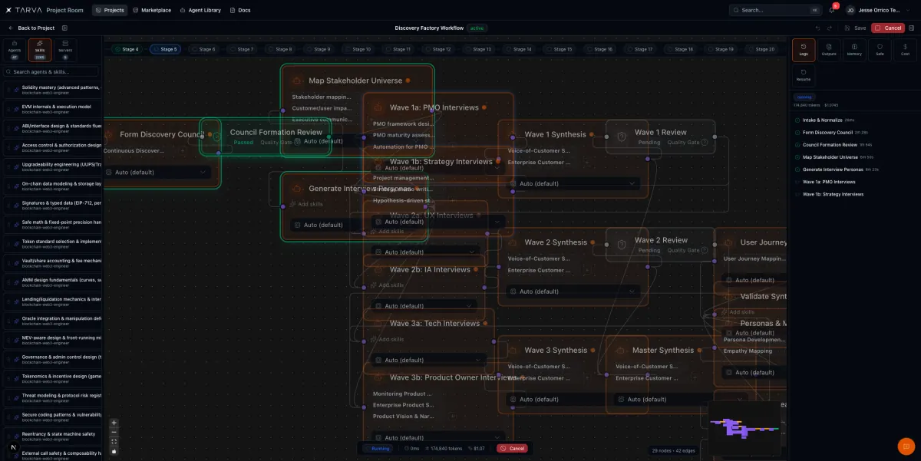This screenshot has height=461, width=921.
Task: Click the Master Synthesis node icon
Action: pyautogui.click(x=620, y=351)
